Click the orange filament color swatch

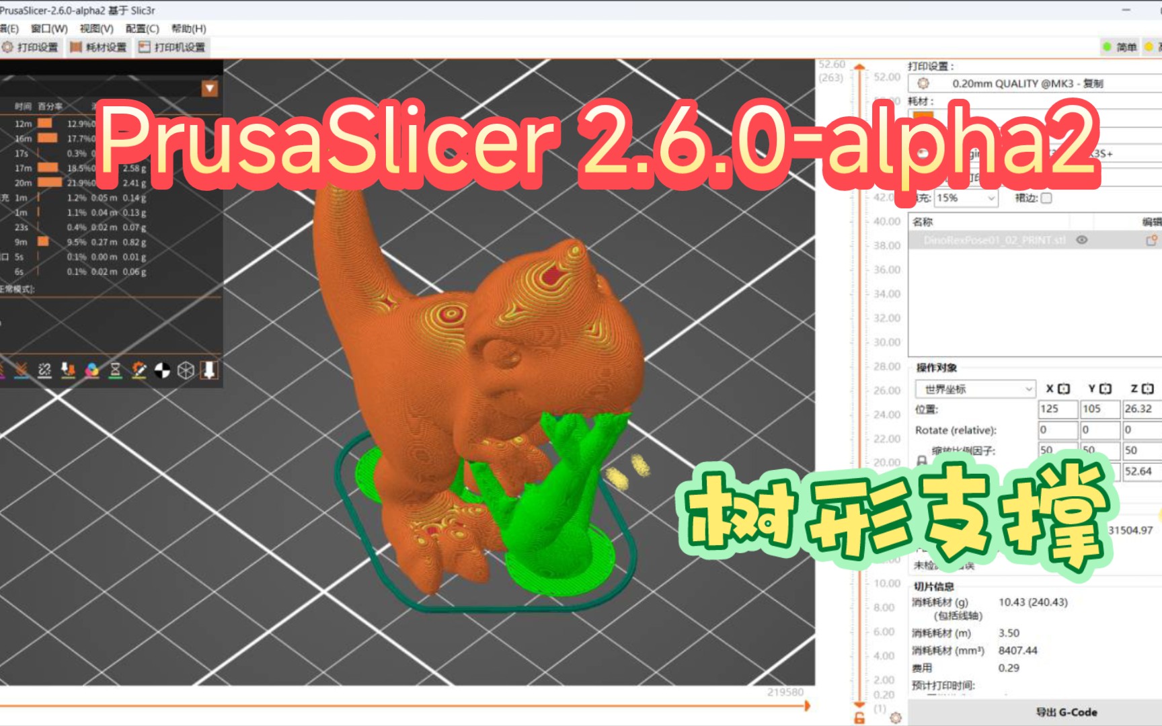tap(923, 116)
